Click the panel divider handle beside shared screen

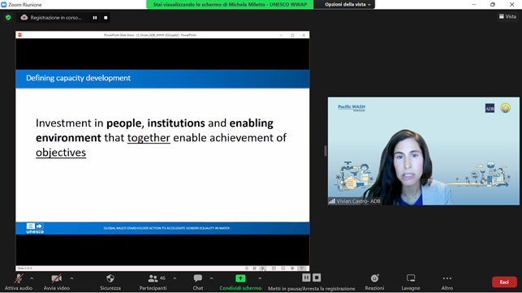pyautogui.click(x=326, y=151)
